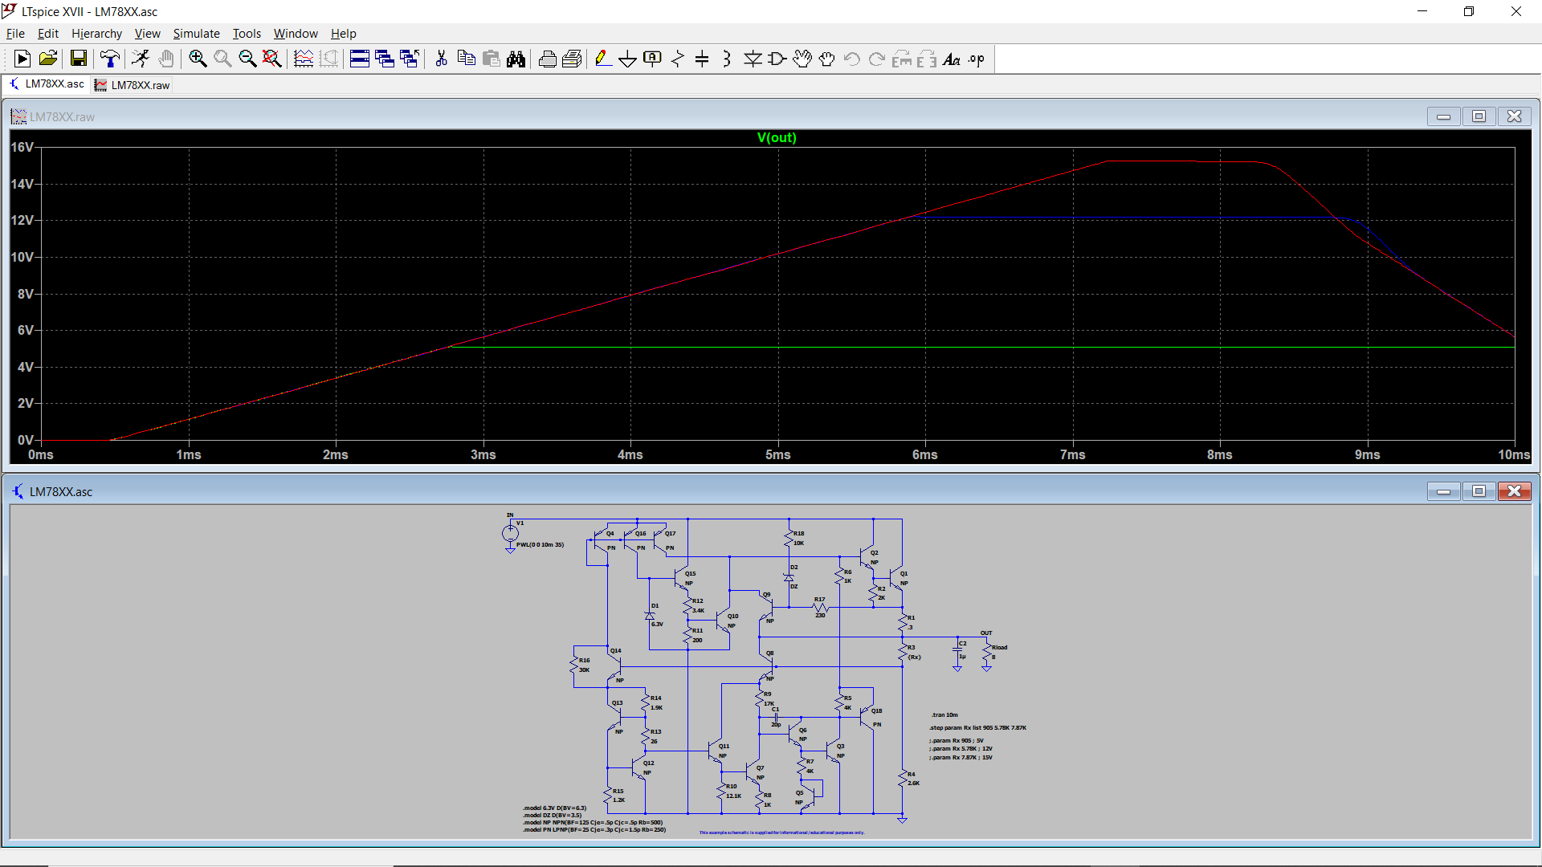Open Find with the binoculars icon

516,59
